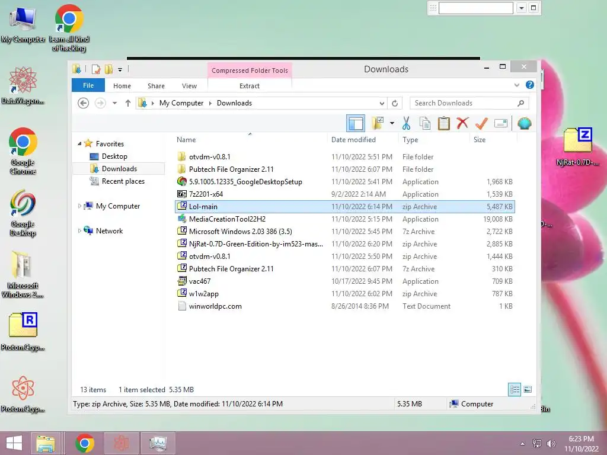Open File Explorer from the taskbar
Viewport: 607px width, 455px height.
pyautogui.click(x=45, y=443)
